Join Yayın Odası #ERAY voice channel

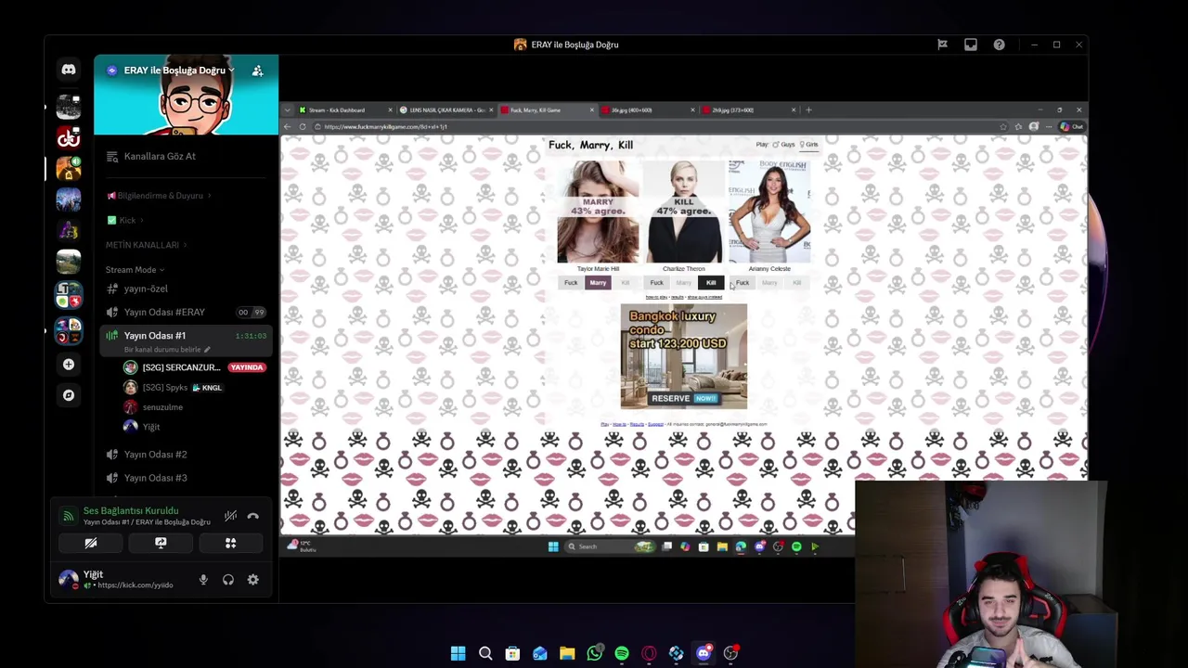point(186,313)
